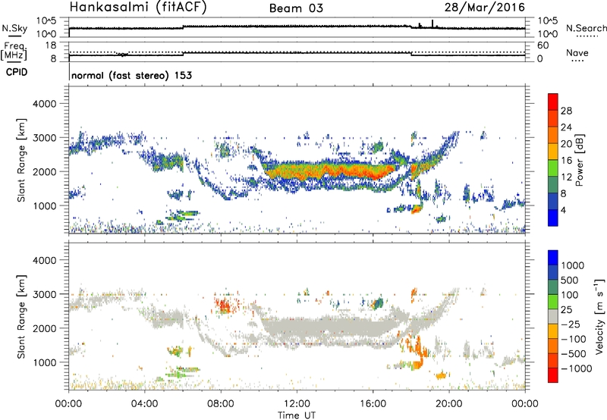Screen dimensions: 607x420
Task: Click the red velocity scatter near 08:00
Action: pos(223,305)
